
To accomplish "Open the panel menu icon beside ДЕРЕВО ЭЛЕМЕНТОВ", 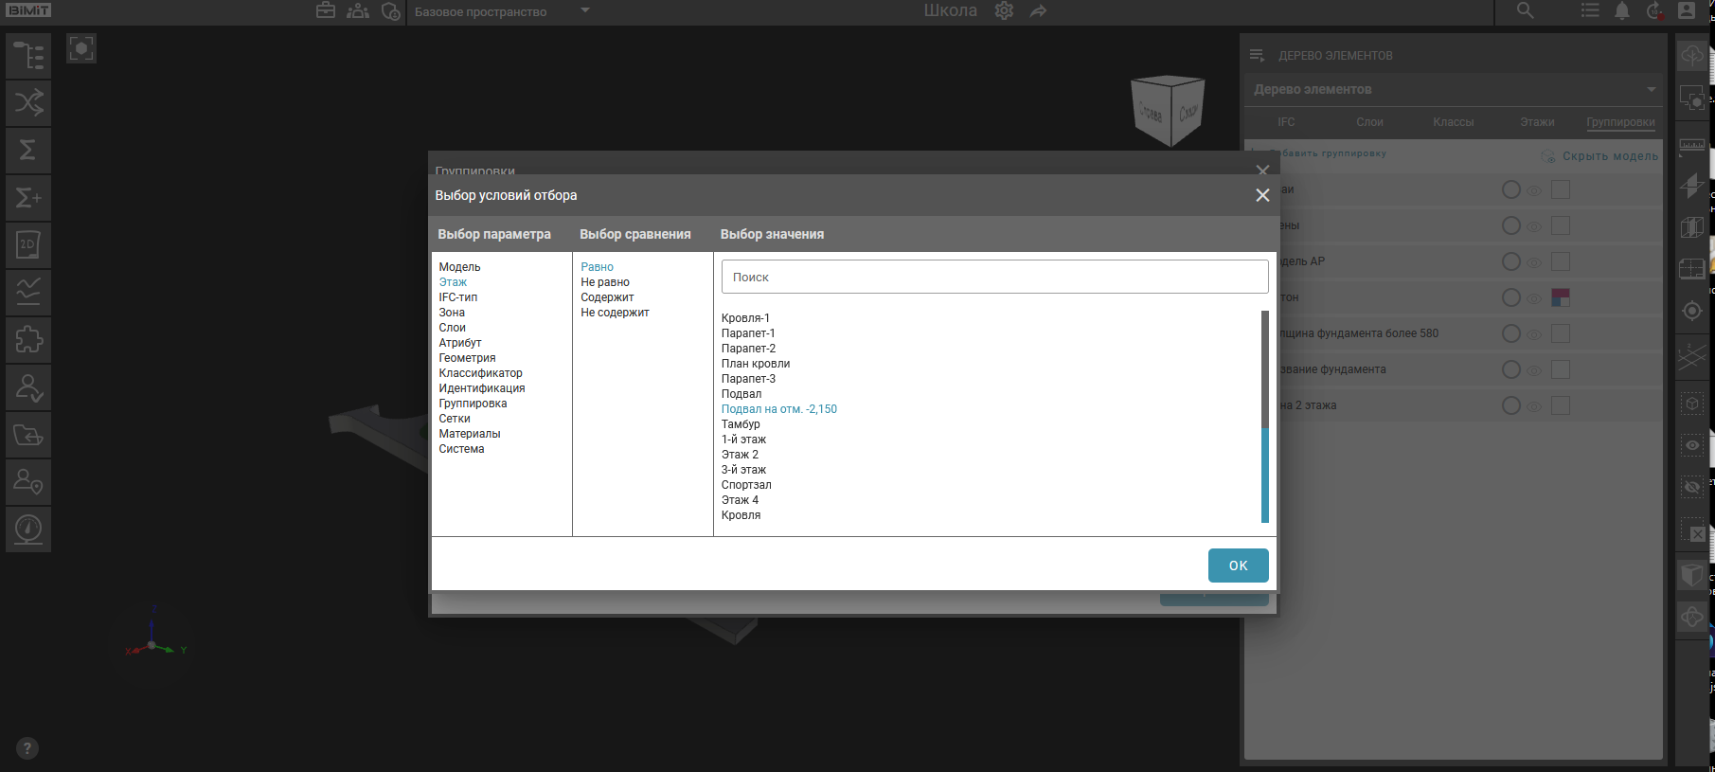I will [1257, 56].
